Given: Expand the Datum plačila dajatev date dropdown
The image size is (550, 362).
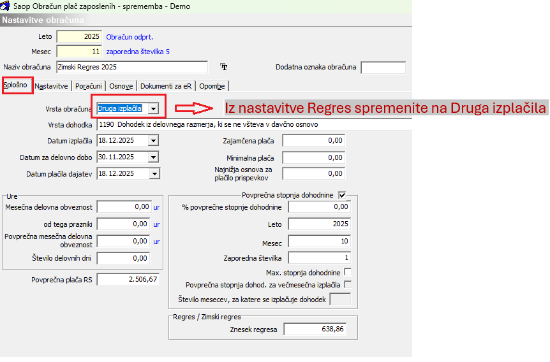Looking at the screenshot, I should coord(154,173).
